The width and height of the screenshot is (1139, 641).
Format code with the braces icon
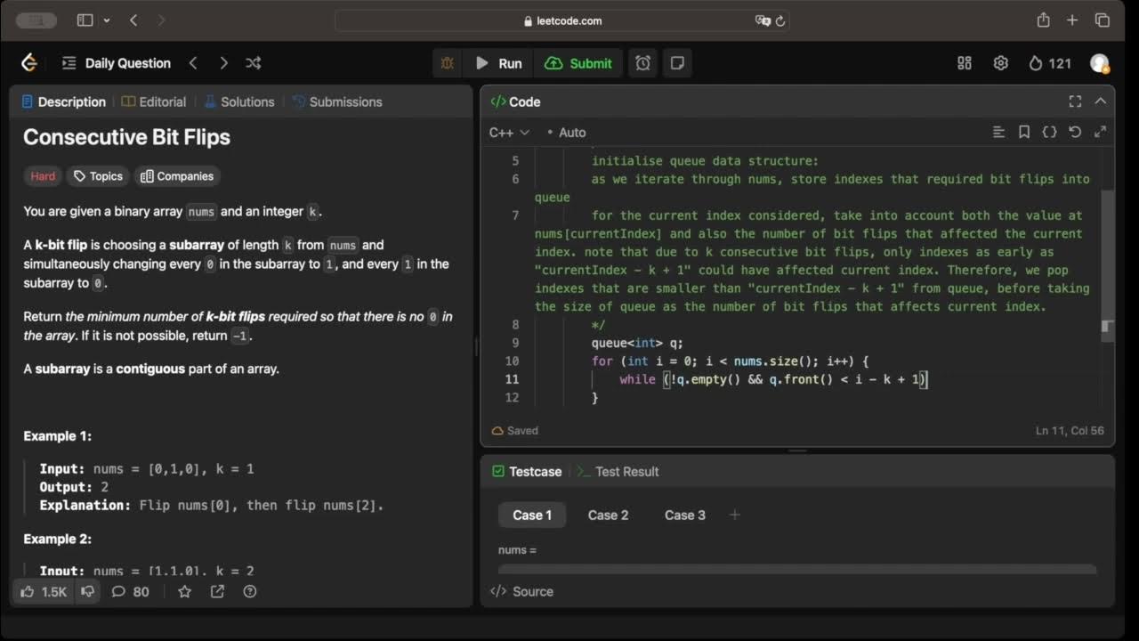click(x=1049, y=132)
